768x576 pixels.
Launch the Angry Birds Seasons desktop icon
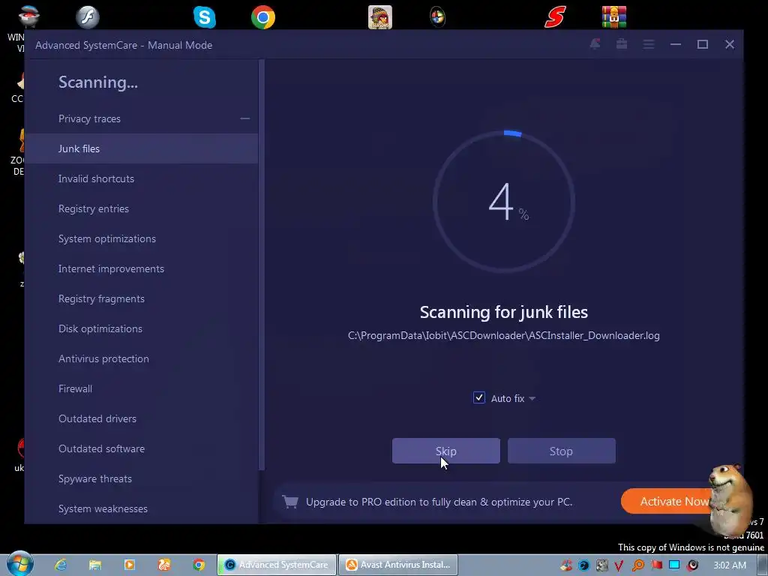coord(380,18)
